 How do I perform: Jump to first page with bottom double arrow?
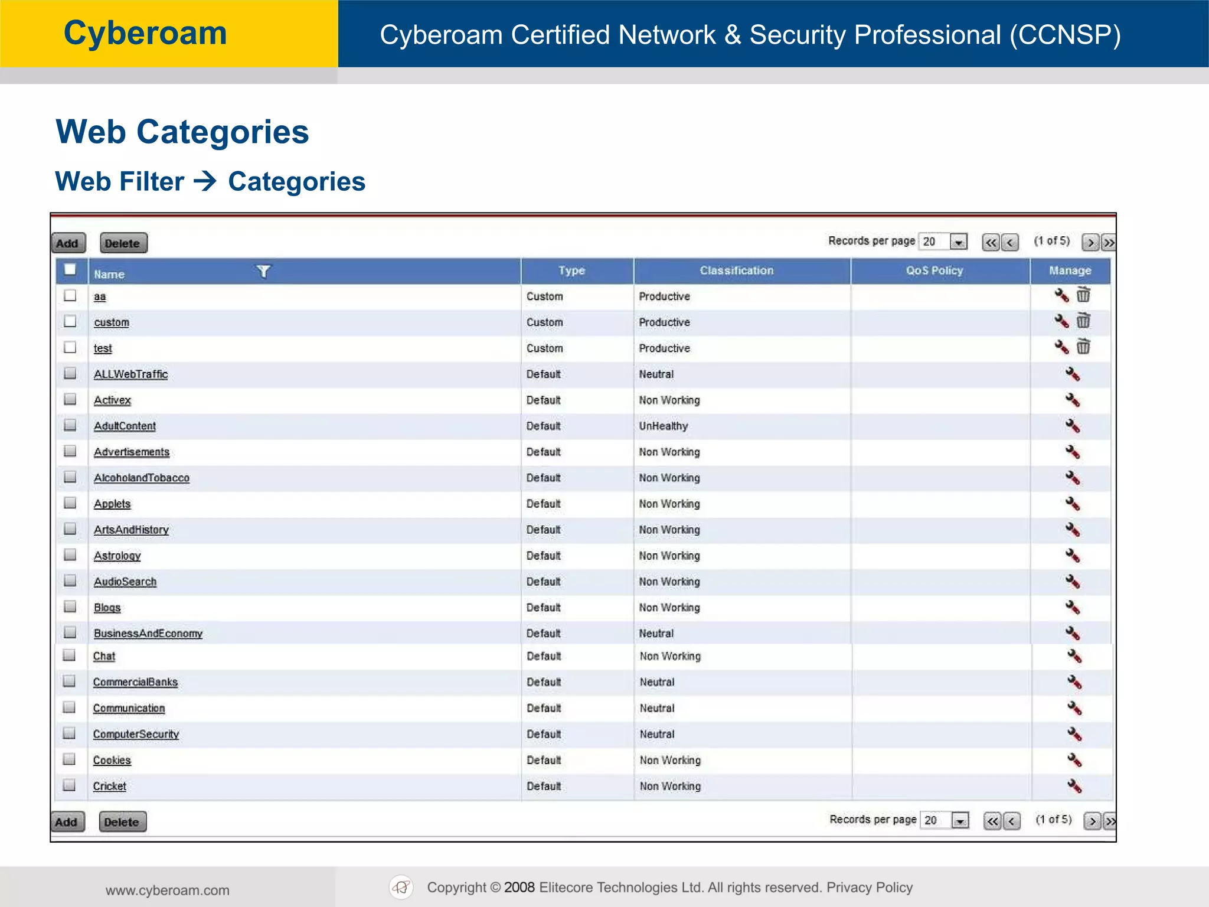[x=992, y=821]
